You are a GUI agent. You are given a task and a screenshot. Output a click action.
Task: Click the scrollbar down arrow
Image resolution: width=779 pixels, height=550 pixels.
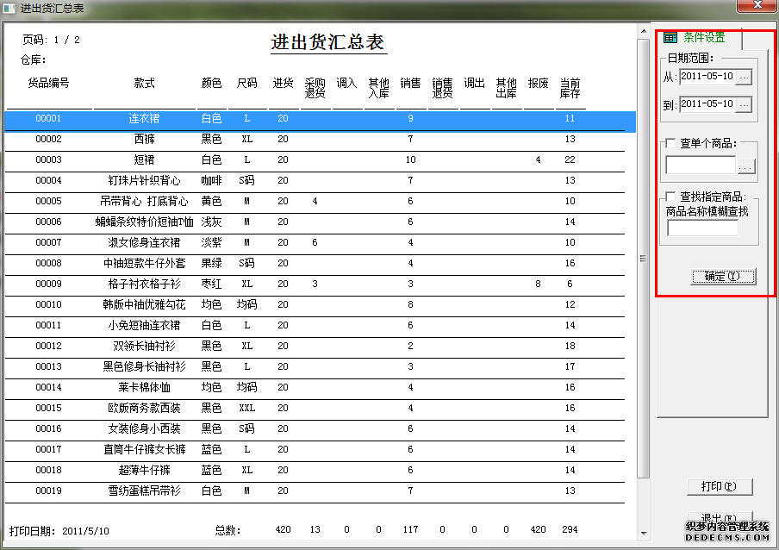642,534
